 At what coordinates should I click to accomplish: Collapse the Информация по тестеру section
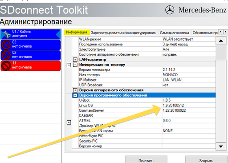click(x=75, y=65)
